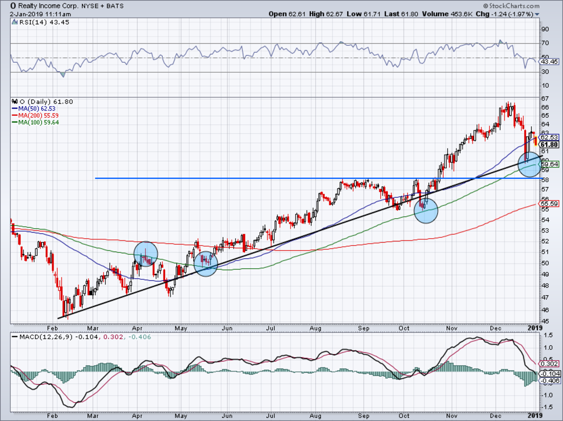Select the MA(50) 62.53 legend entry
Viewport: 563px width, 421px height.
[34, 108]
